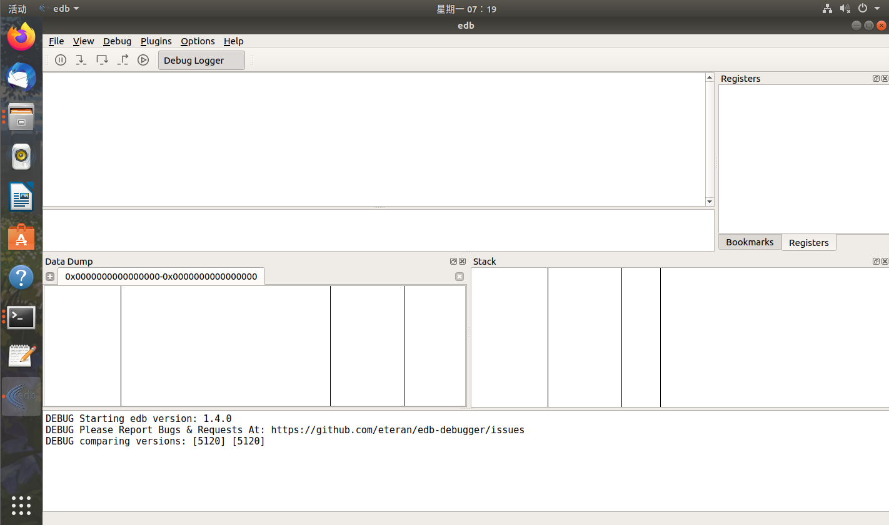
Task: Click disassembly scrollbar down arrow
Action: pyautogui.click(x=710, y=202)
